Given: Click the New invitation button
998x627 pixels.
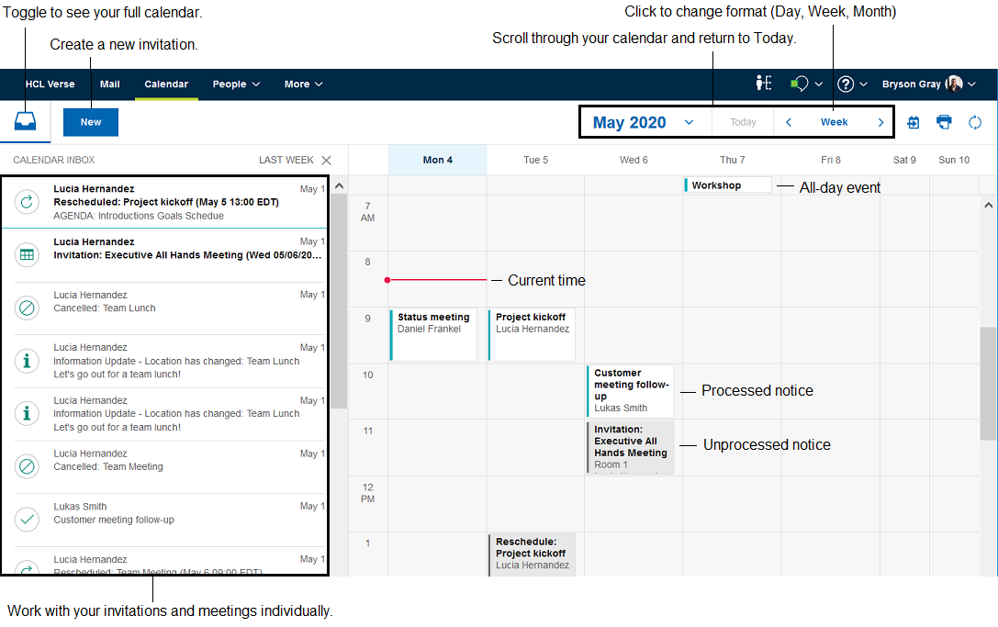Looking at the screenshot, I should [x=91, y=122].
